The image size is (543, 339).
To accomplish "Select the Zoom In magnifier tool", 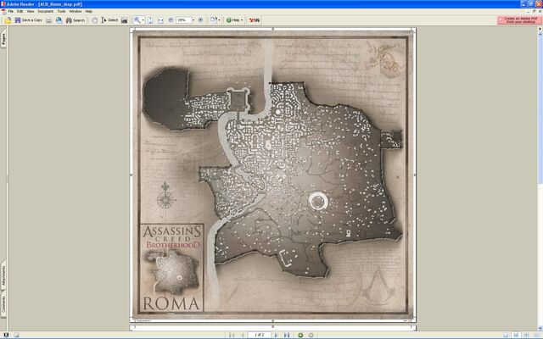I will [x=137, y=20].
